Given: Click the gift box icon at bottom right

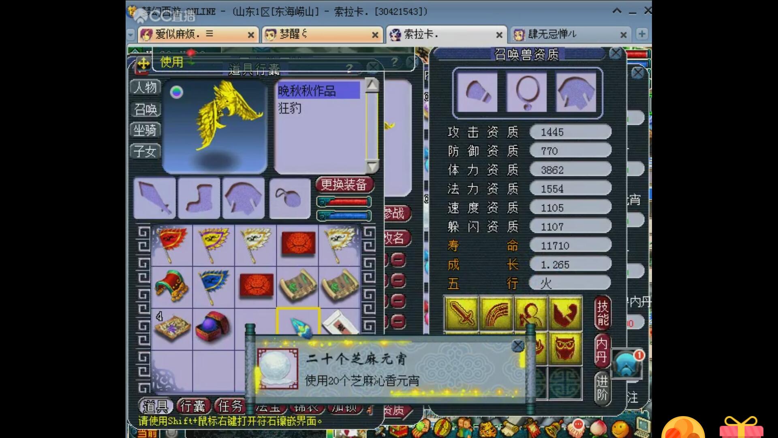Looking at the screenshot, I should pyautogui.click(x=741, y=428).
